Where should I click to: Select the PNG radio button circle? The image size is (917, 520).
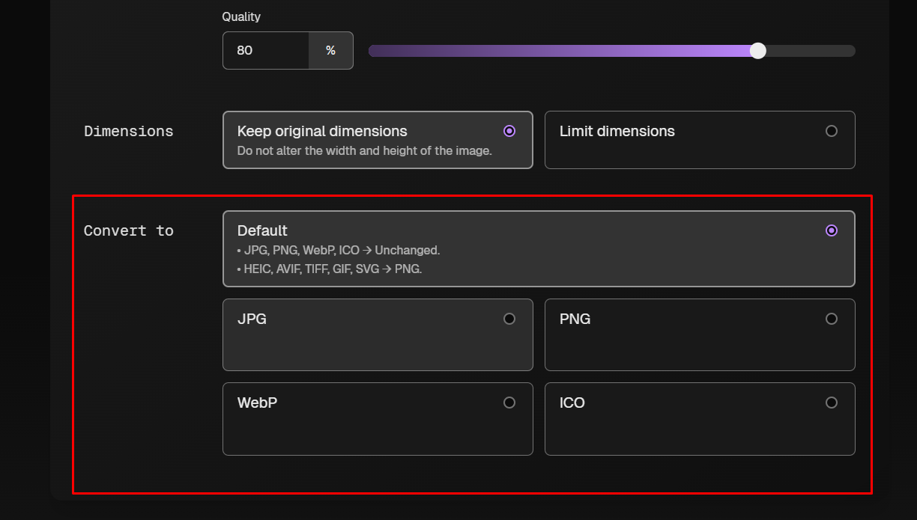click(831, 319)
